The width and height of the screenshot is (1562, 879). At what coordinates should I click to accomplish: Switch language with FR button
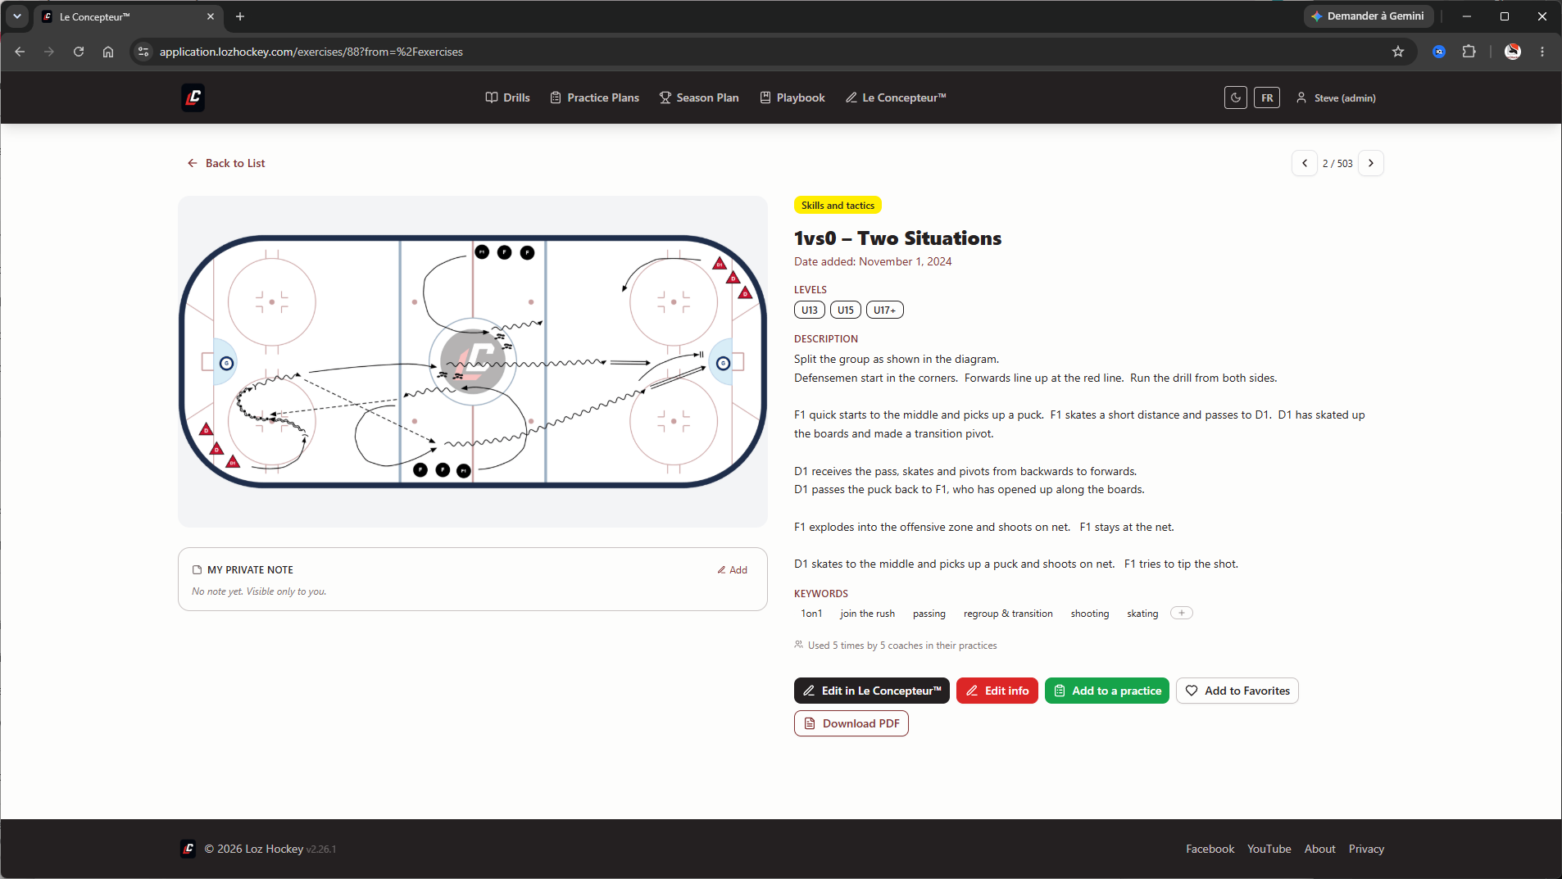coord(1267,97)
